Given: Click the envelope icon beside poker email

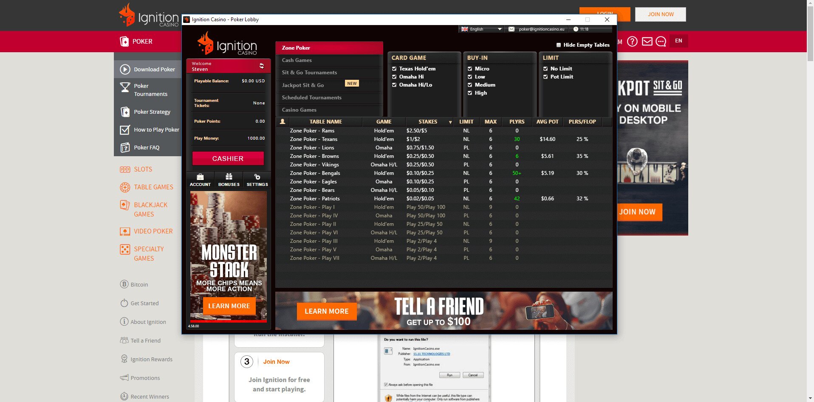Looking at the screenshot, I should coord(512,29).
